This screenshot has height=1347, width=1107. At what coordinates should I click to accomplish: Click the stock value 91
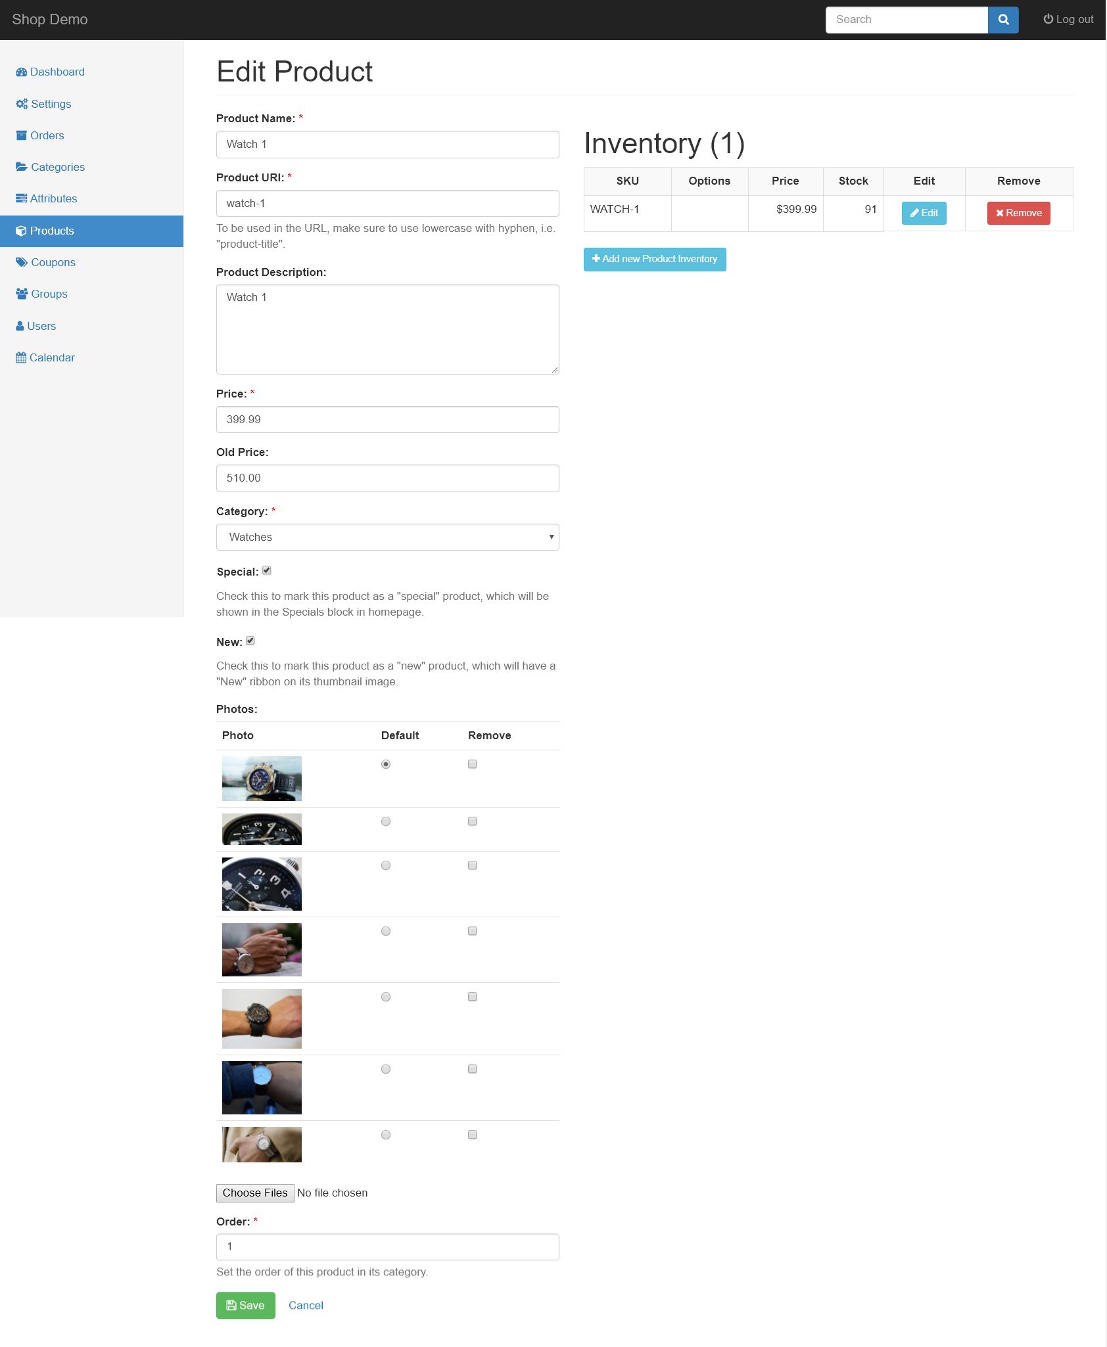[870, 209]
